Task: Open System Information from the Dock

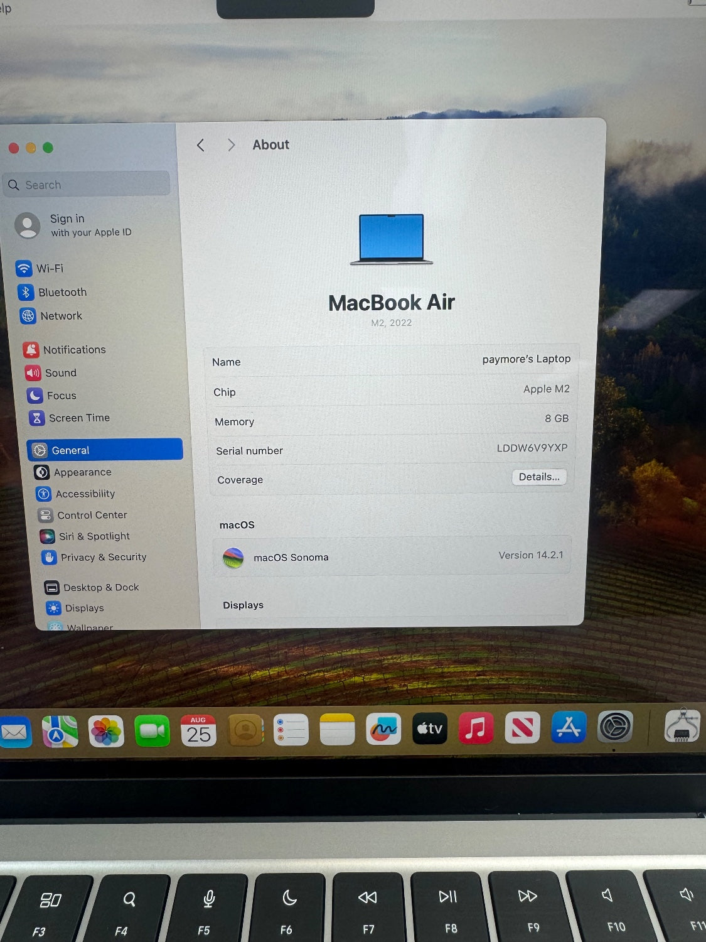Action: 682,727
